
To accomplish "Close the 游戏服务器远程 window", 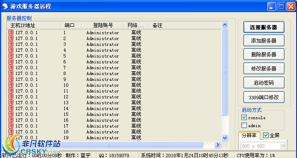I will point(291,7).
